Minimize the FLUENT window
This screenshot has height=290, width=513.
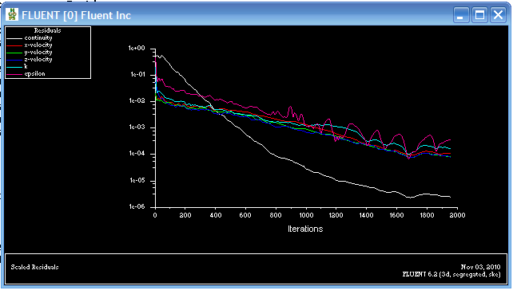click(461, 15)
